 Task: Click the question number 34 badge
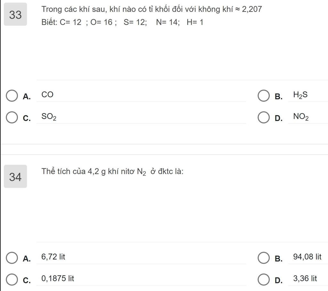coord(15,176)
